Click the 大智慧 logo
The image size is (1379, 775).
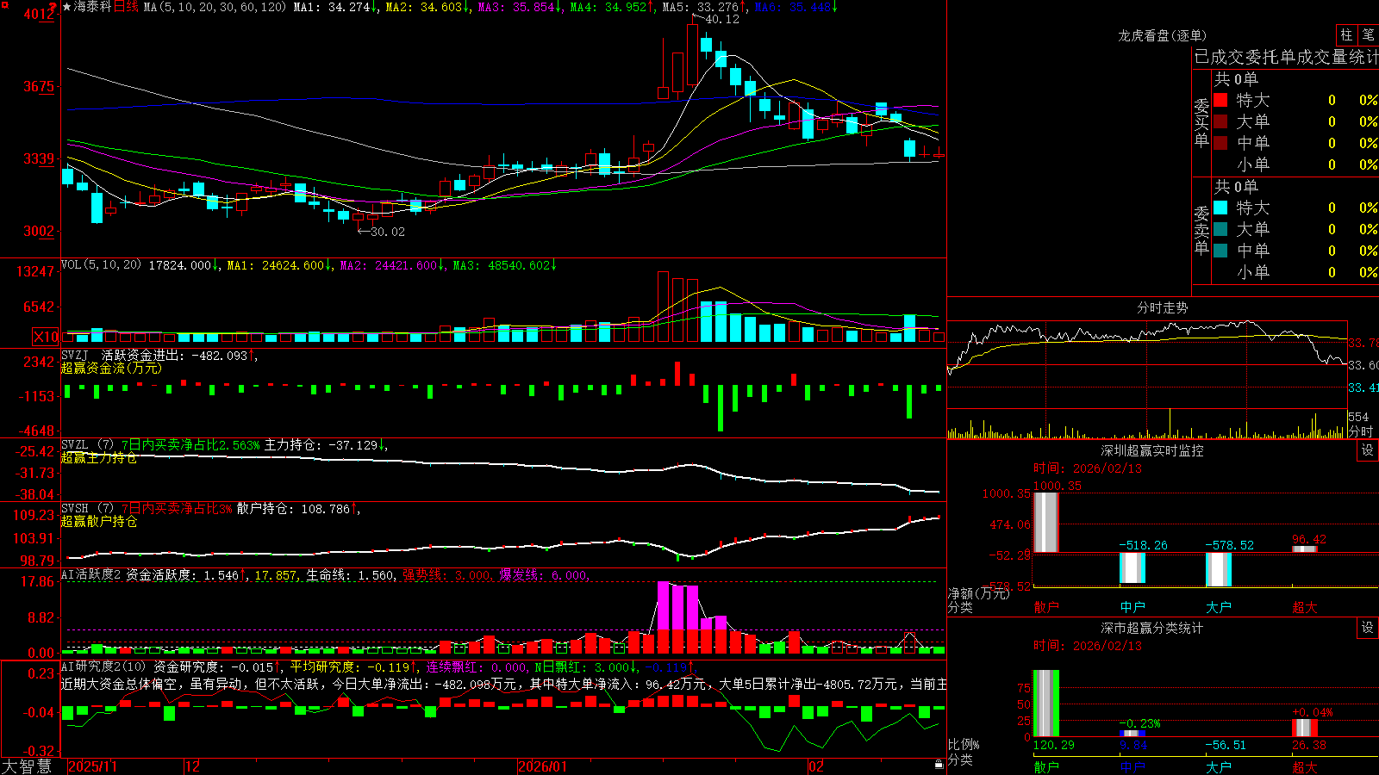click(27, 766)
